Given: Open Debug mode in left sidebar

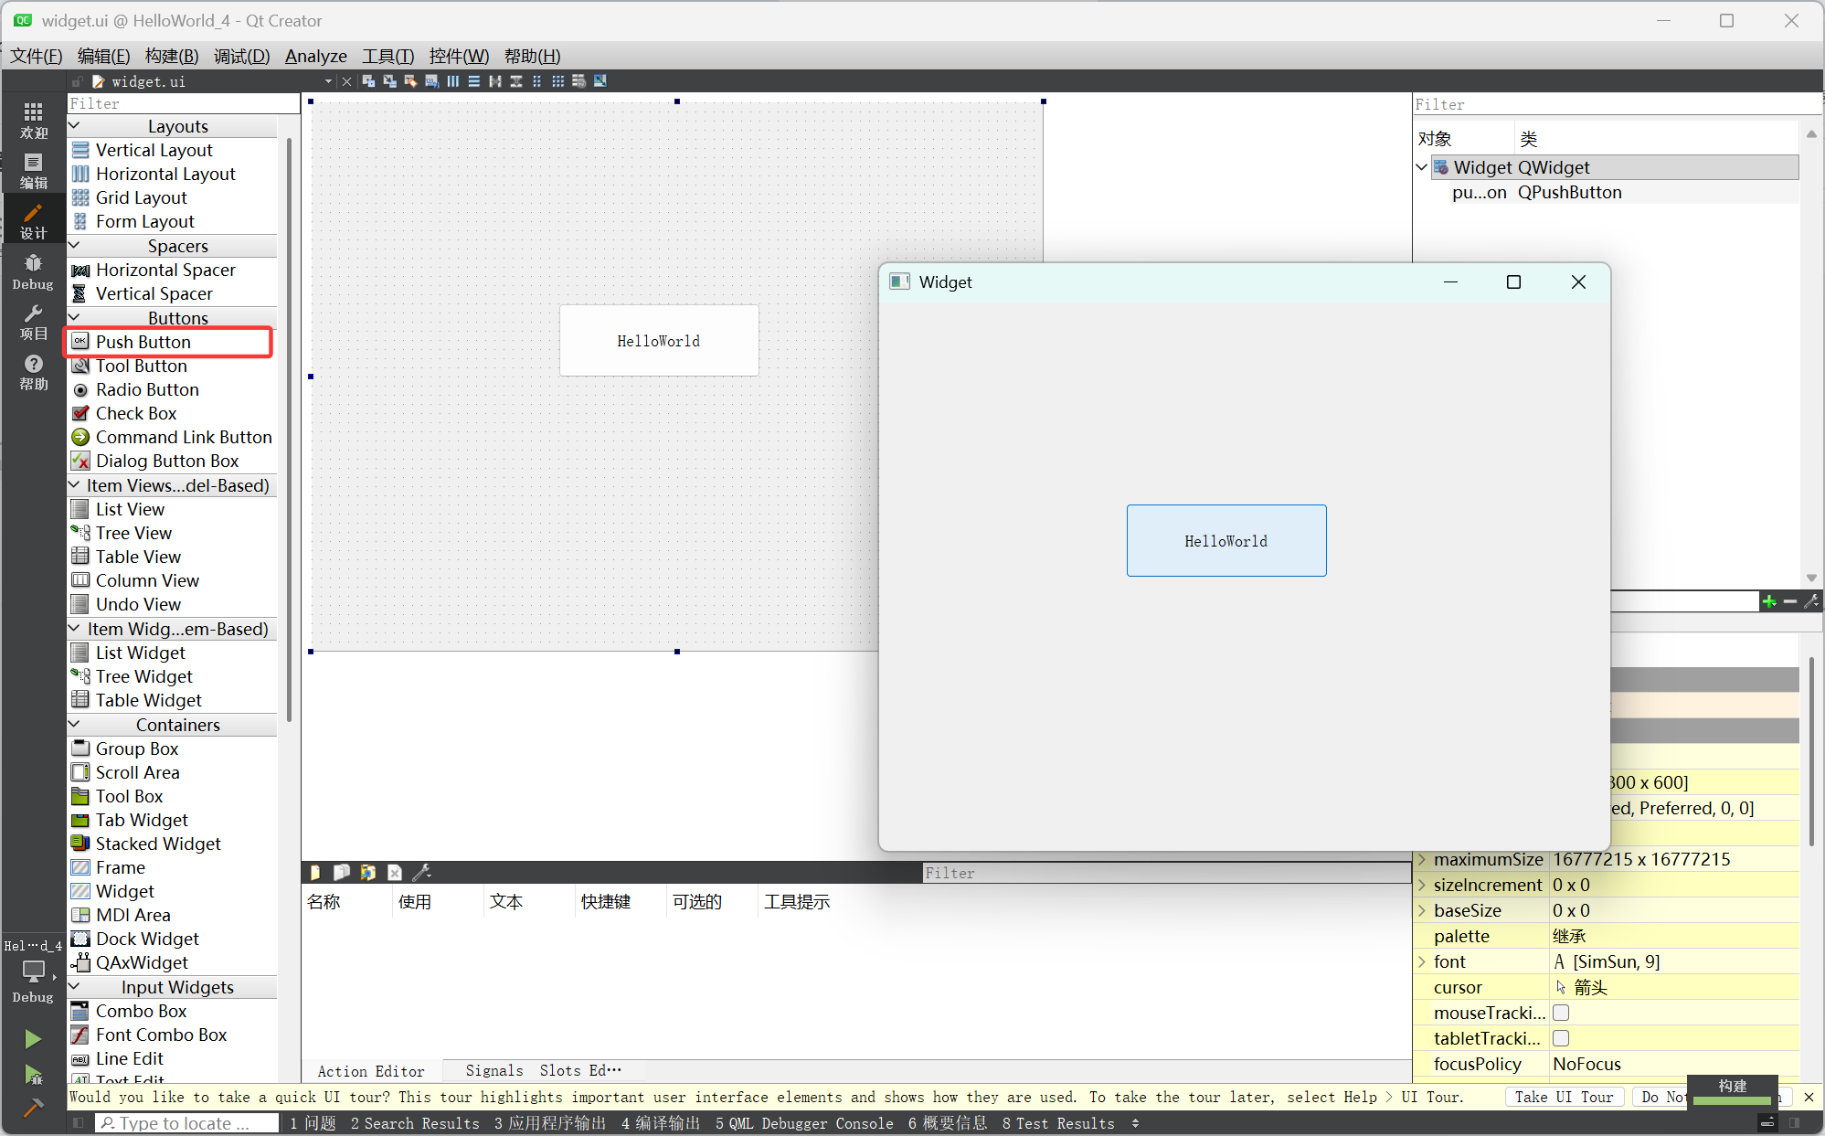Looking at the screenshot, I should 33,271.
